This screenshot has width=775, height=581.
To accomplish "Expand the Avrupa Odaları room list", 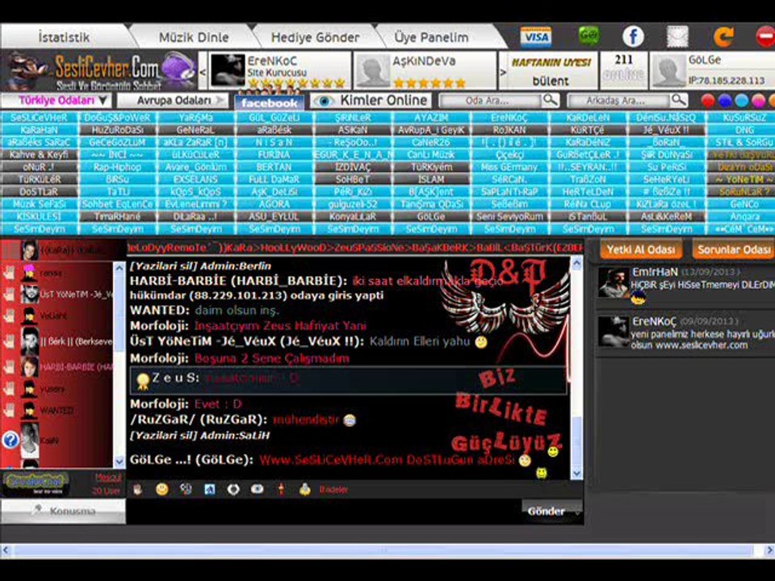I will [x=173, y=100].
